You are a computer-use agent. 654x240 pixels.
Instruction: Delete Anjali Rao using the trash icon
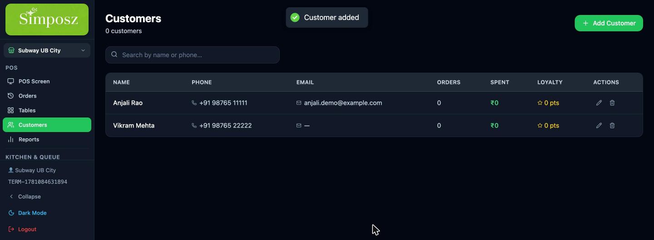click(612, 103)
